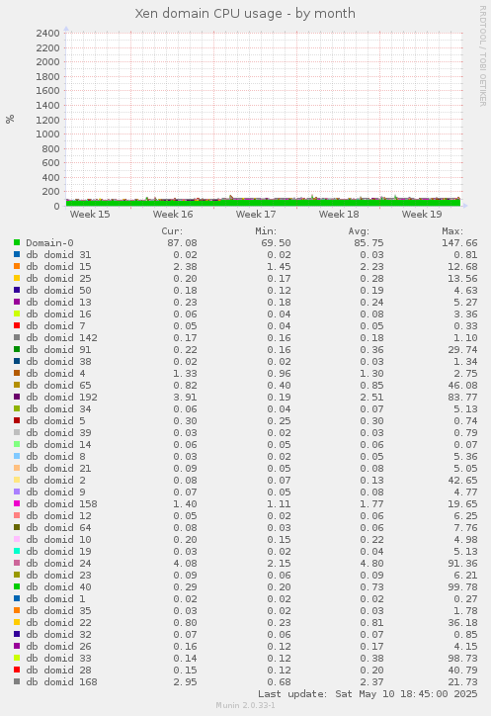Select the db domid 40 legend label

58,587
